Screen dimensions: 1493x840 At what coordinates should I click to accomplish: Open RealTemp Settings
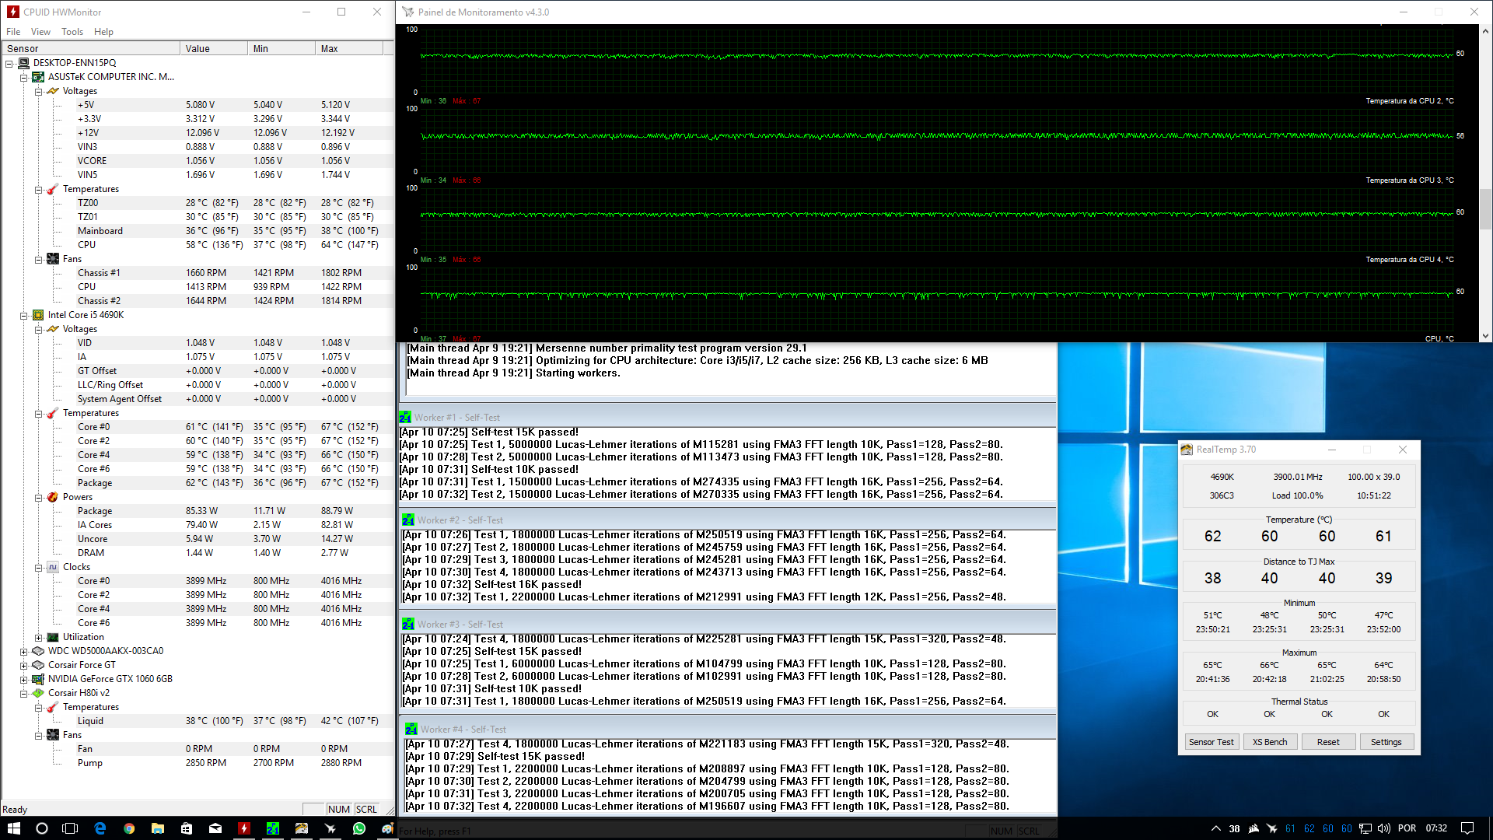pyautogui.click(x=1386, y=742)
